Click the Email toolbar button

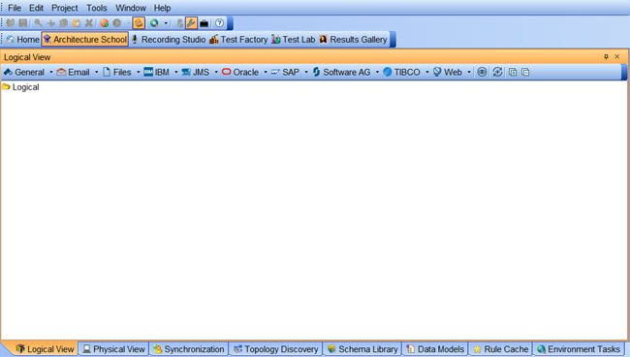click(73, 73)
